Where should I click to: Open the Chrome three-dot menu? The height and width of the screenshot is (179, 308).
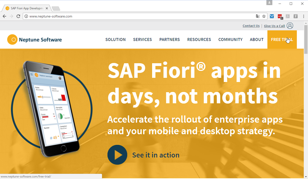(x=303, y=16)
